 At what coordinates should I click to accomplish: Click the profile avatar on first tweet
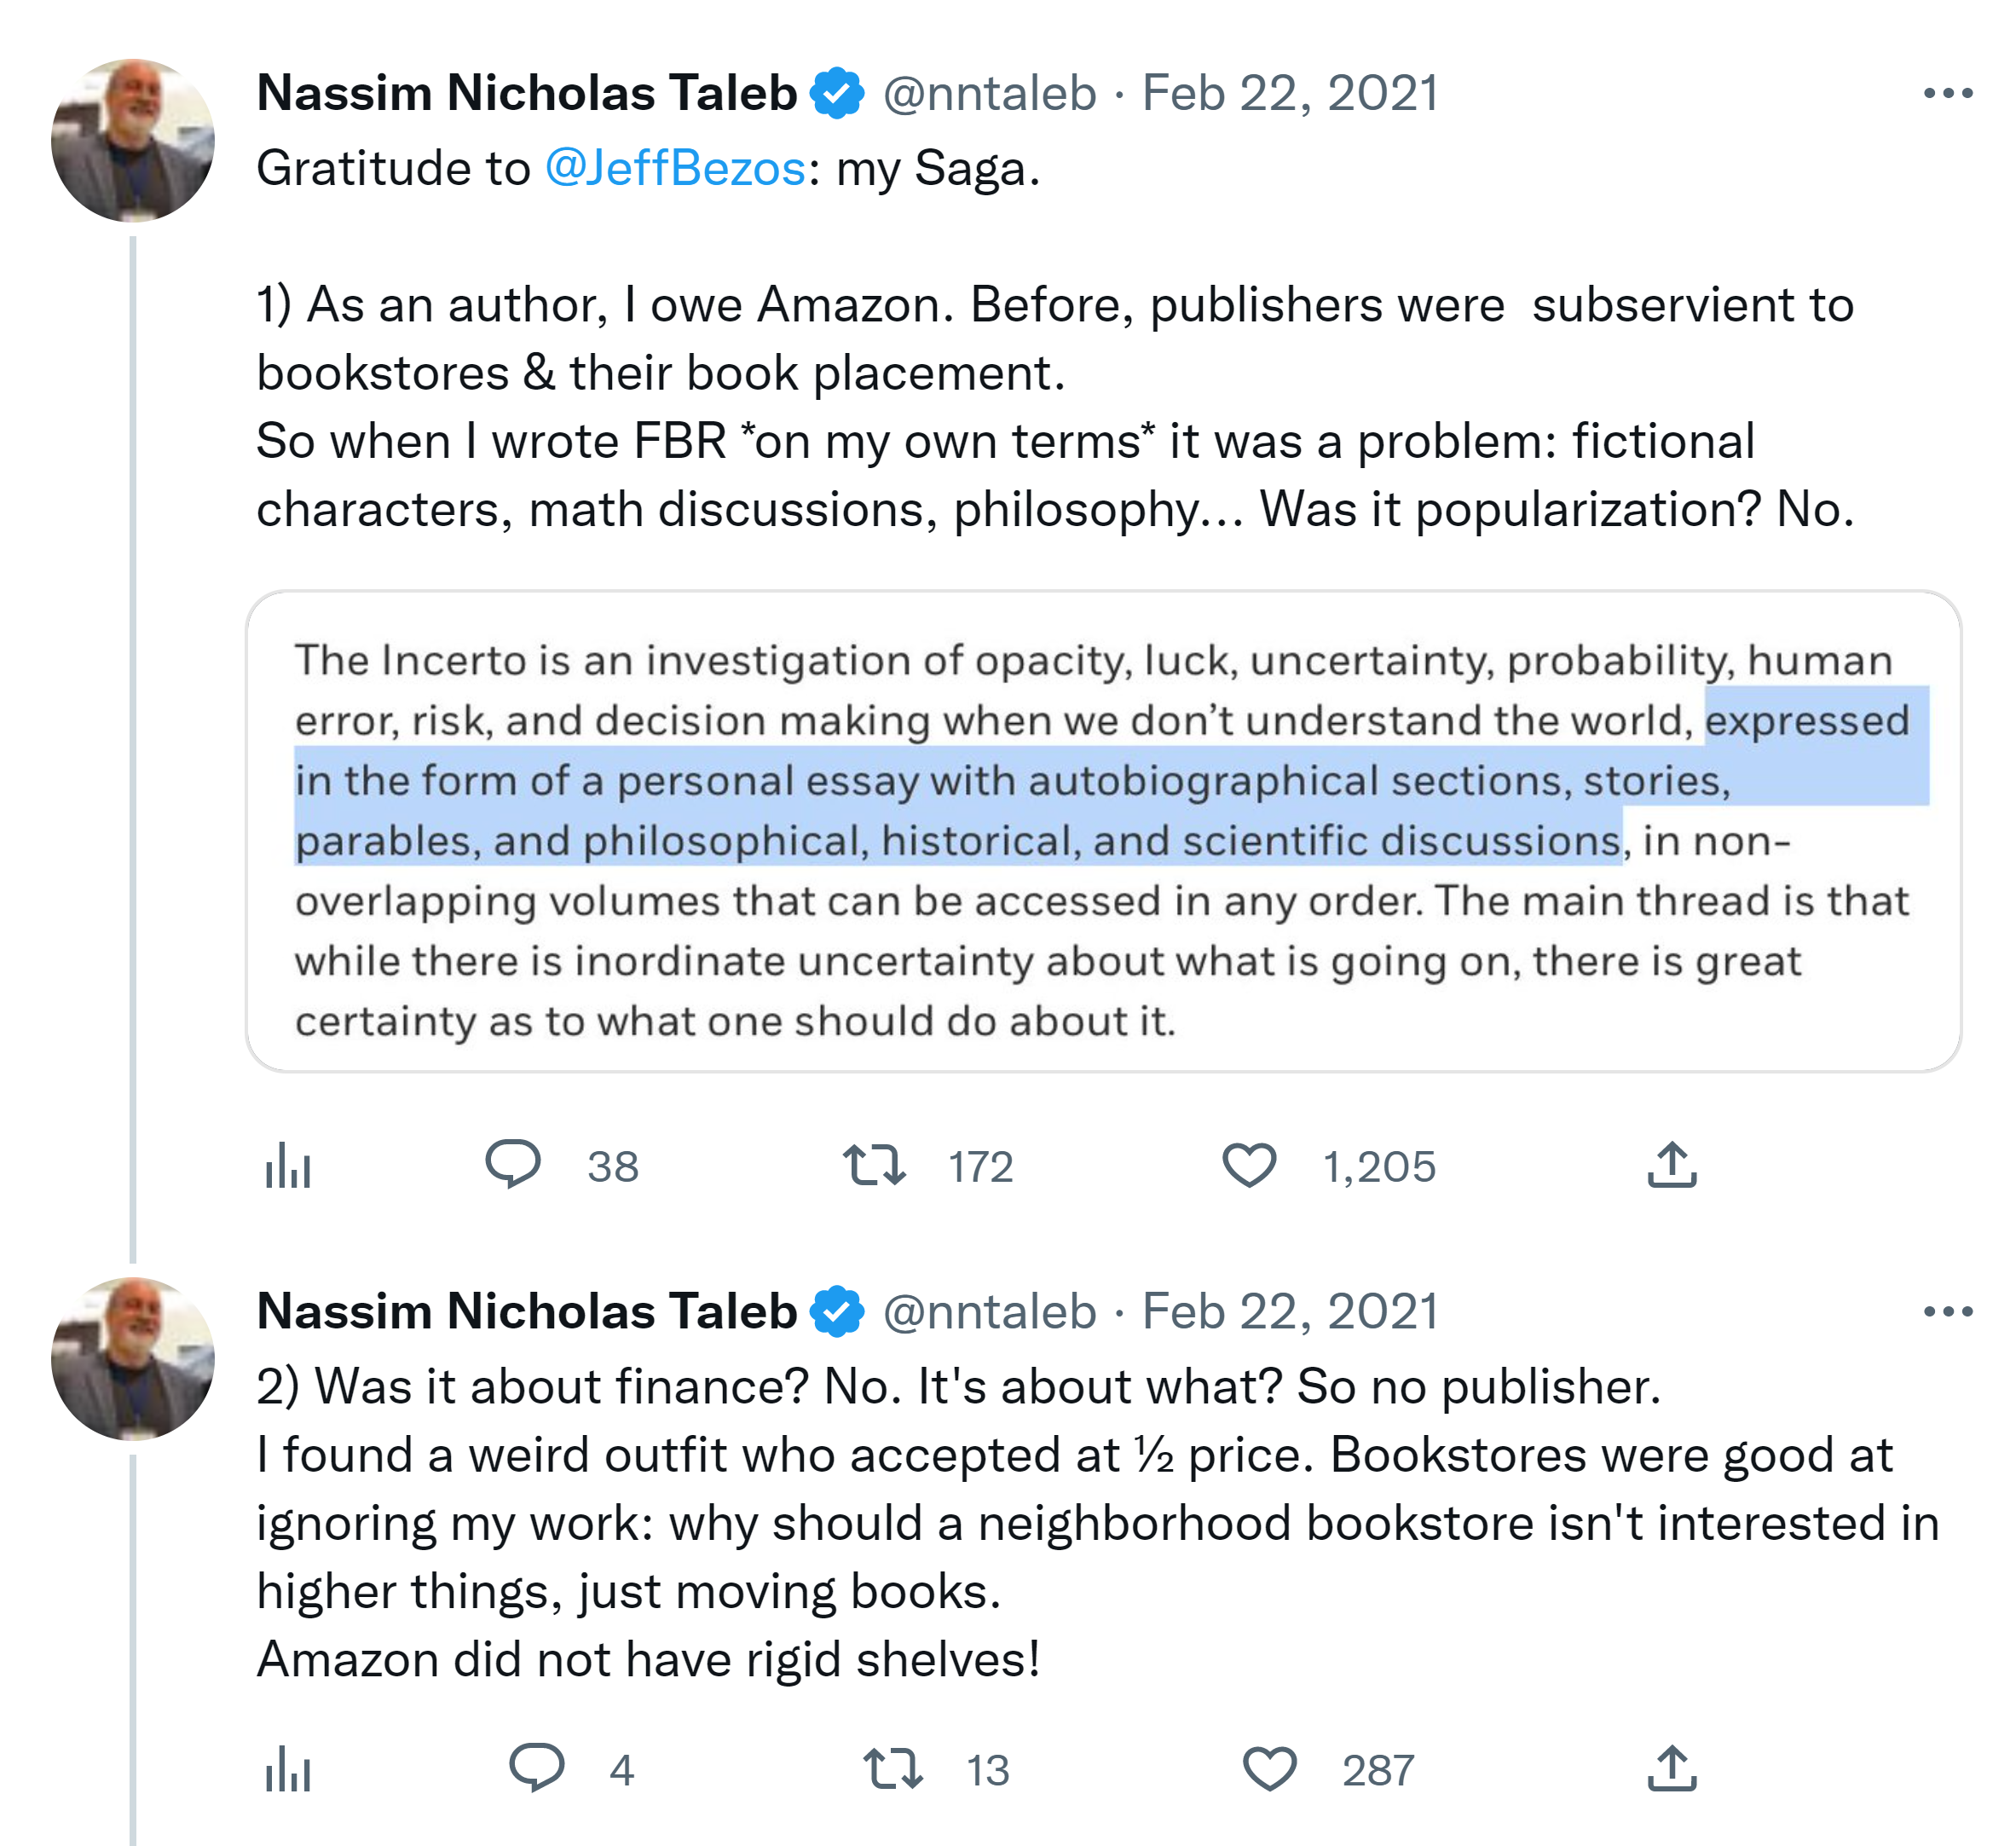point(133,140)
